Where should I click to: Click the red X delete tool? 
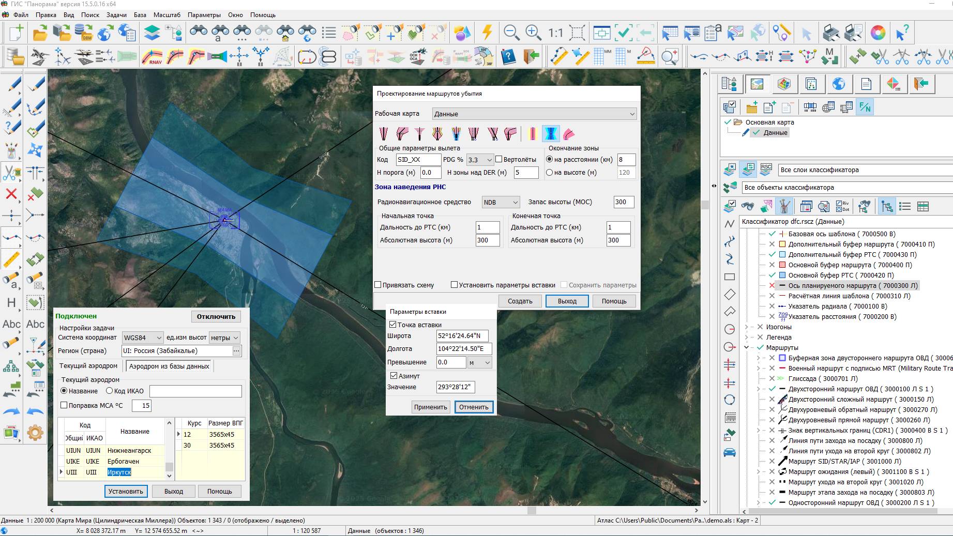click(x=11, y=194)
